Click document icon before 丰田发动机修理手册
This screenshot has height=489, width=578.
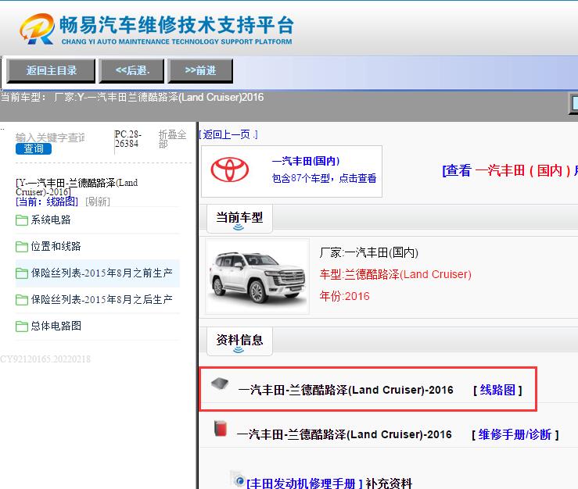(x=238, y=478)
